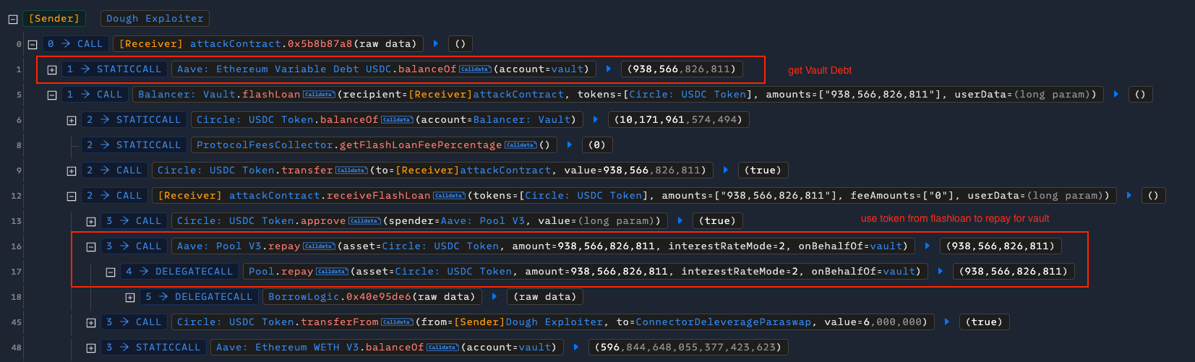
Task: Open Calldata badge on Aave Pool V3.repay
Action: click(x=319, y=246)
